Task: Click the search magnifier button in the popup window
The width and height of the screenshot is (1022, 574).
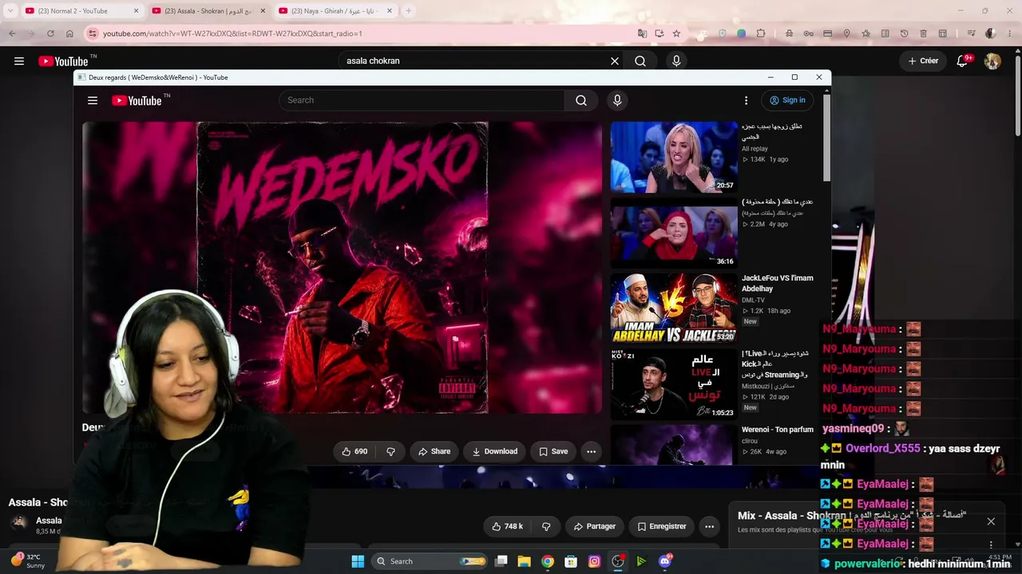Action: (x=581, y=100)
